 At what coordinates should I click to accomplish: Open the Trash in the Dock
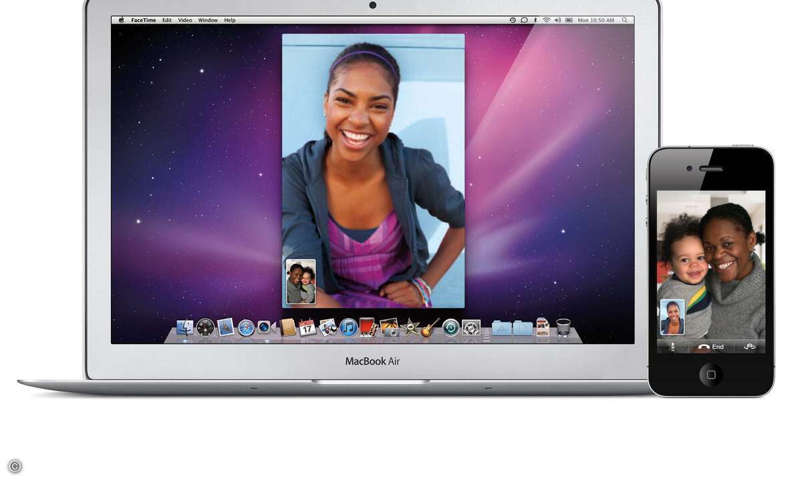pos(563,327)
